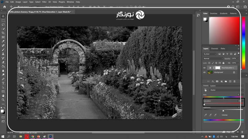Select the Clone Stamp tool
248x139 pixels.
pos(3,54)
